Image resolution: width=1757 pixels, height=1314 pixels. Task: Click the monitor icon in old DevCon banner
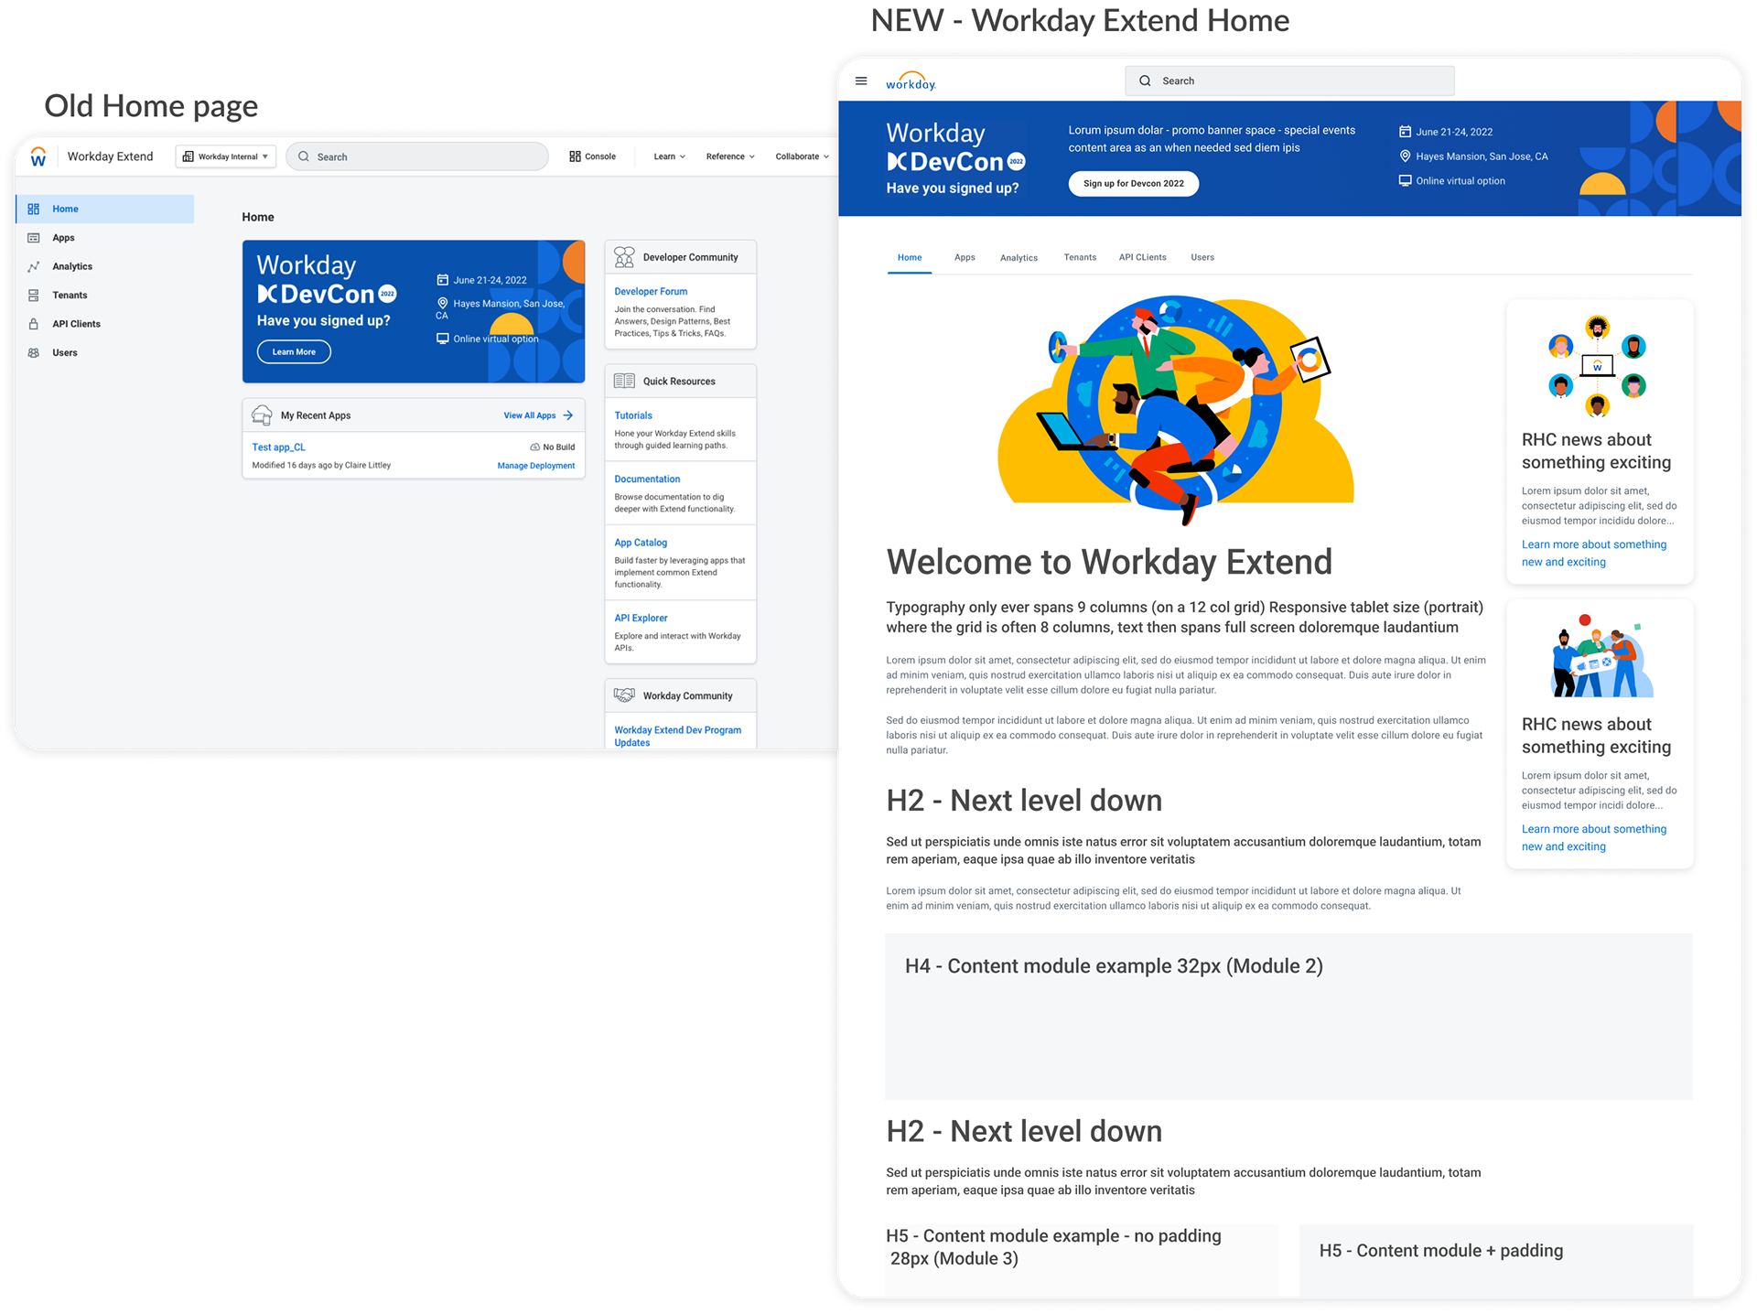coord(442,339)
